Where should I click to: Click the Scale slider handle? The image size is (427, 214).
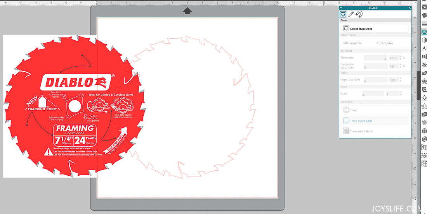pos(363,94)
